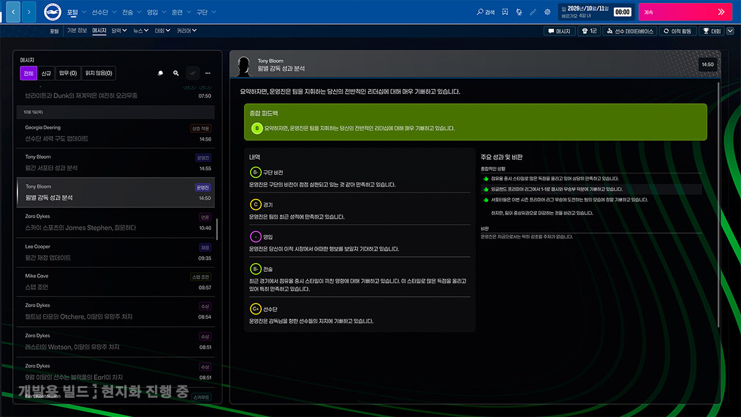Click the message filter icon in inbox
The width and height of the screenshot is (741, 417).
coord(161,73)
